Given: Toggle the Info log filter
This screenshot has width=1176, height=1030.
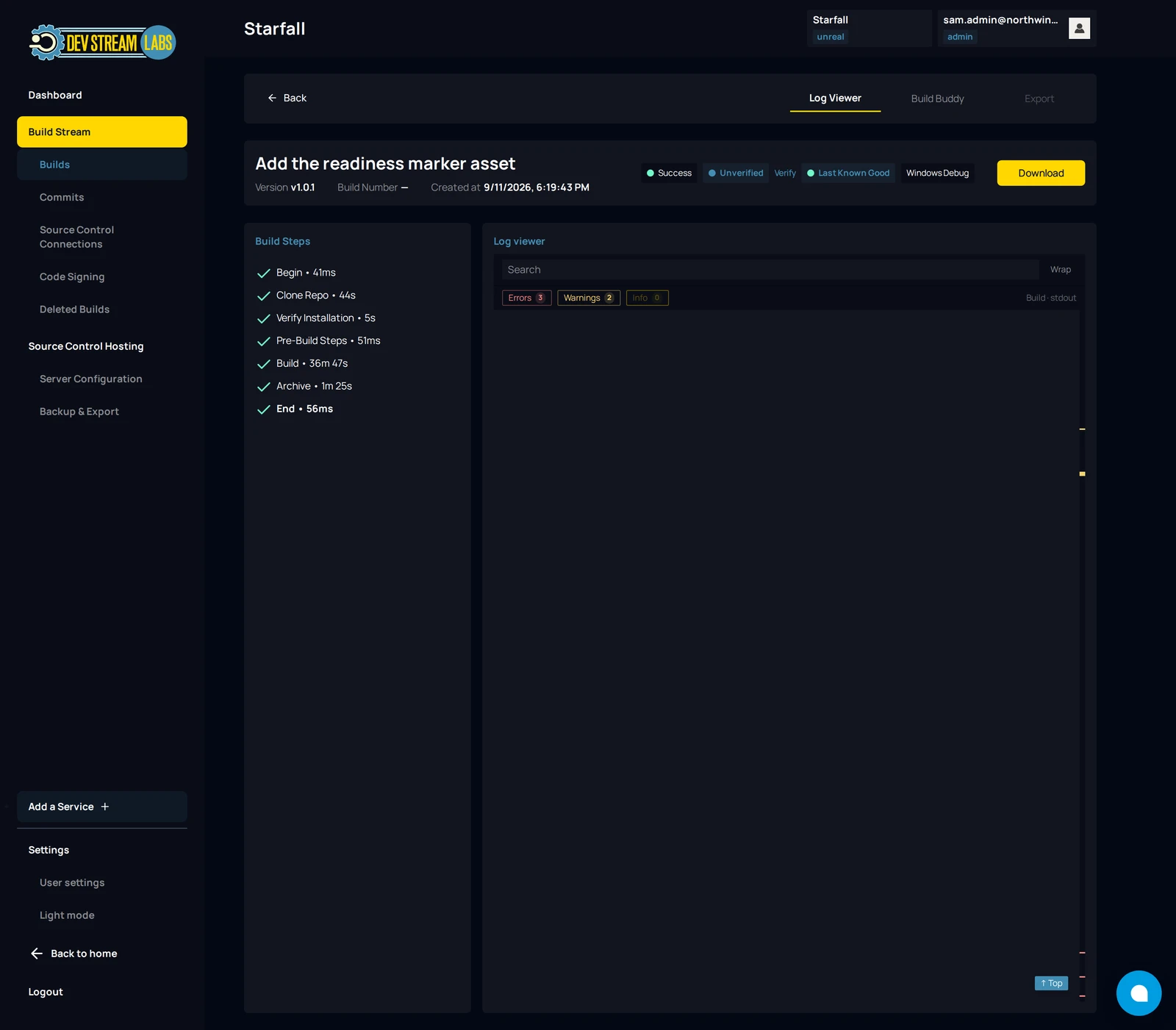Looking at the screenshot, I should pyautogui.click(x=647, y=298).
